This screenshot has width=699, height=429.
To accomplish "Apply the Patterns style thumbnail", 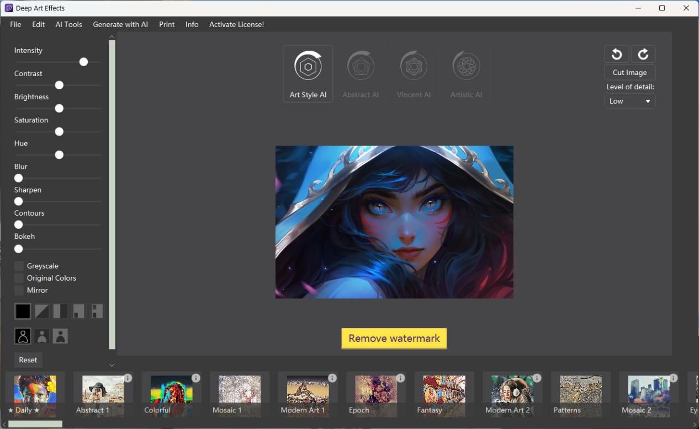I will 581,394.
